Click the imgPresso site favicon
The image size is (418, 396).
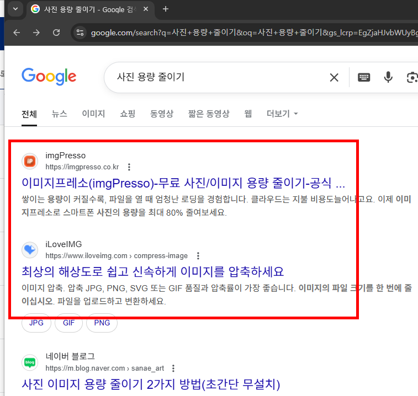click(x=30, y=161)
